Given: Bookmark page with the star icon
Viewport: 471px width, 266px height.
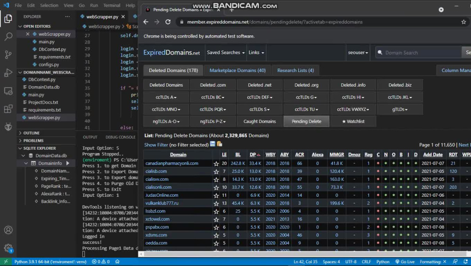Looking at the screenshot, I should pos(463,22).
